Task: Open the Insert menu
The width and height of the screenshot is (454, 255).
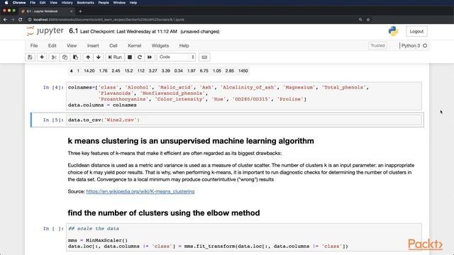Action: point(93,45)
